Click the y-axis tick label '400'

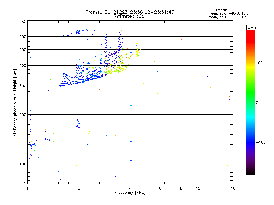click(23, 66)
